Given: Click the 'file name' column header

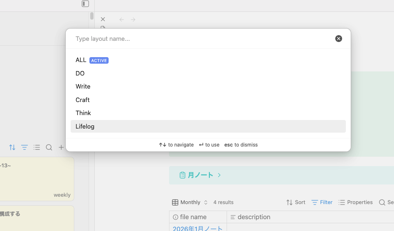Looking at the screenshot, I should pos(198,217).
